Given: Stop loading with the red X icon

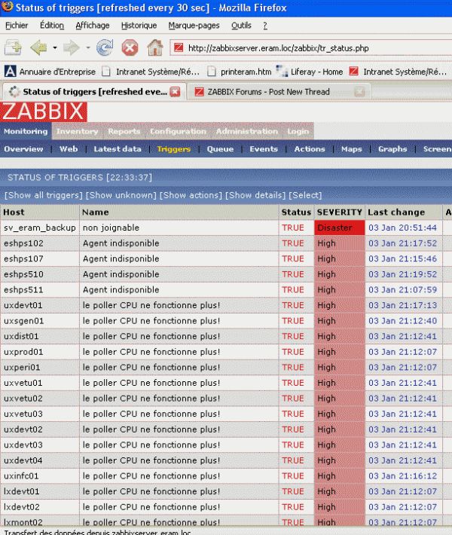Looking at the screenshot, I should 130,47.
